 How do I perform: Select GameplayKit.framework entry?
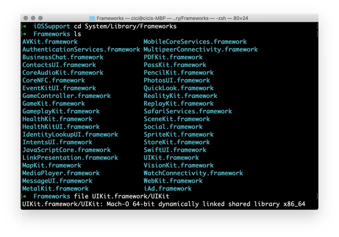[61, 111]
